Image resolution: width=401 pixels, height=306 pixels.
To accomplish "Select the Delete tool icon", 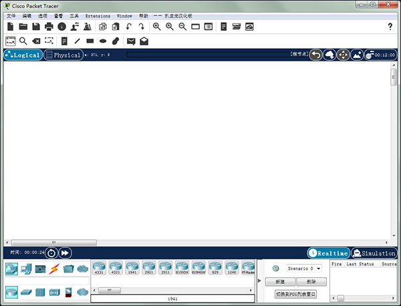I will coord(37,41).
